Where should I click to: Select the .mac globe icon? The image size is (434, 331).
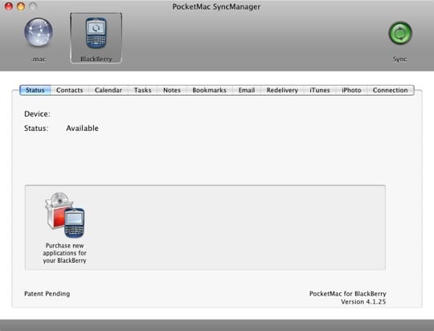(39, 32)
